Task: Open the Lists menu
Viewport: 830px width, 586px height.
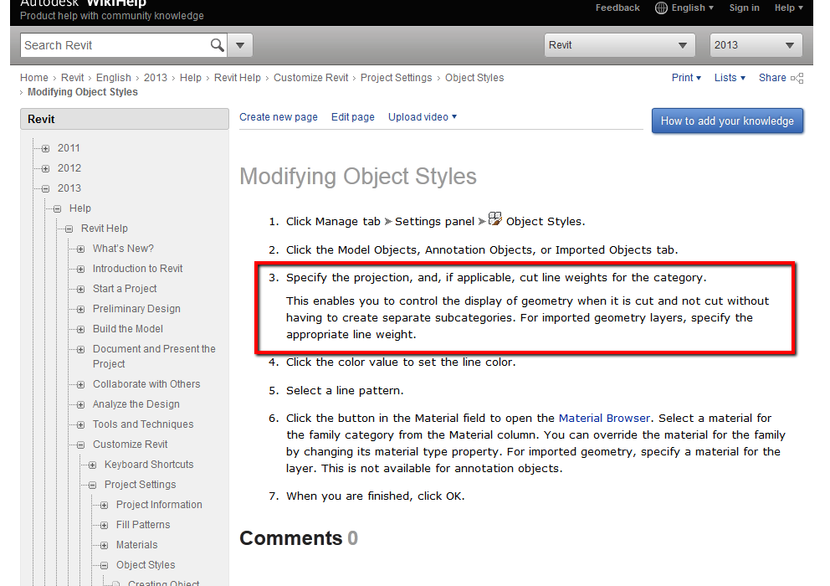Action: coord(730,78)
